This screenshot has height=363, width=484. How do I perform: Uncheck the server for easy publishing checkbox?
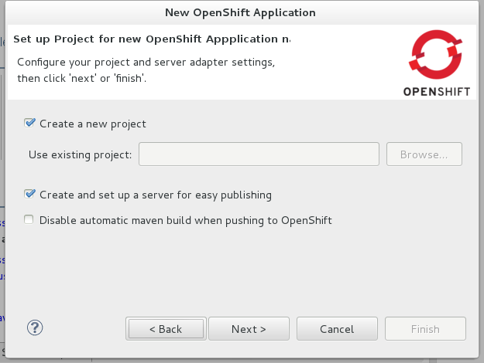point(29,195)
